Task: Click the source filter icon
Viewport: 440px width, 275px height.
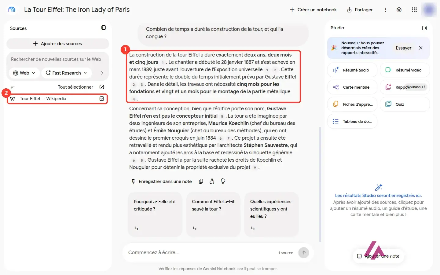Action: (13, 87)
